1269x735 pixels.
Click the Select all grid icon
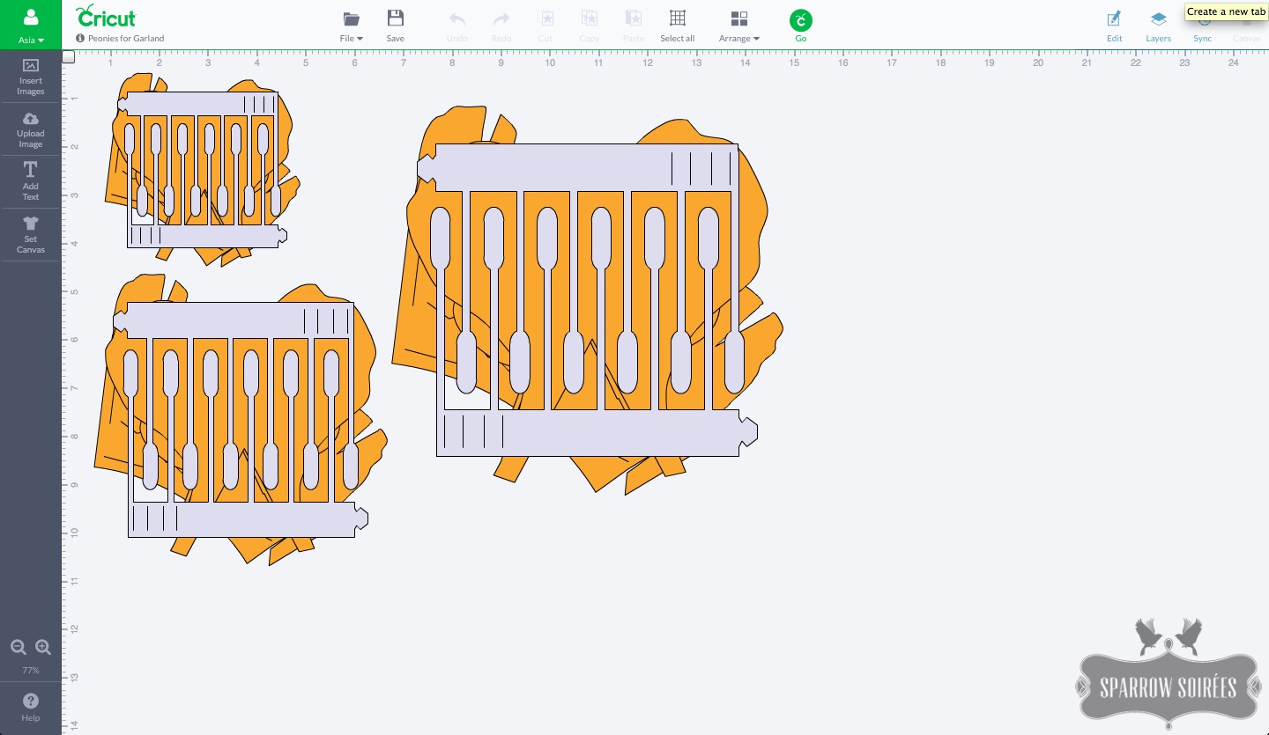point(677,25)
